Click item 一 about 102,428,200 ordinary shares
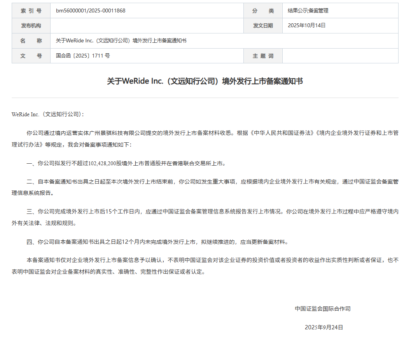 coord(126,164)
